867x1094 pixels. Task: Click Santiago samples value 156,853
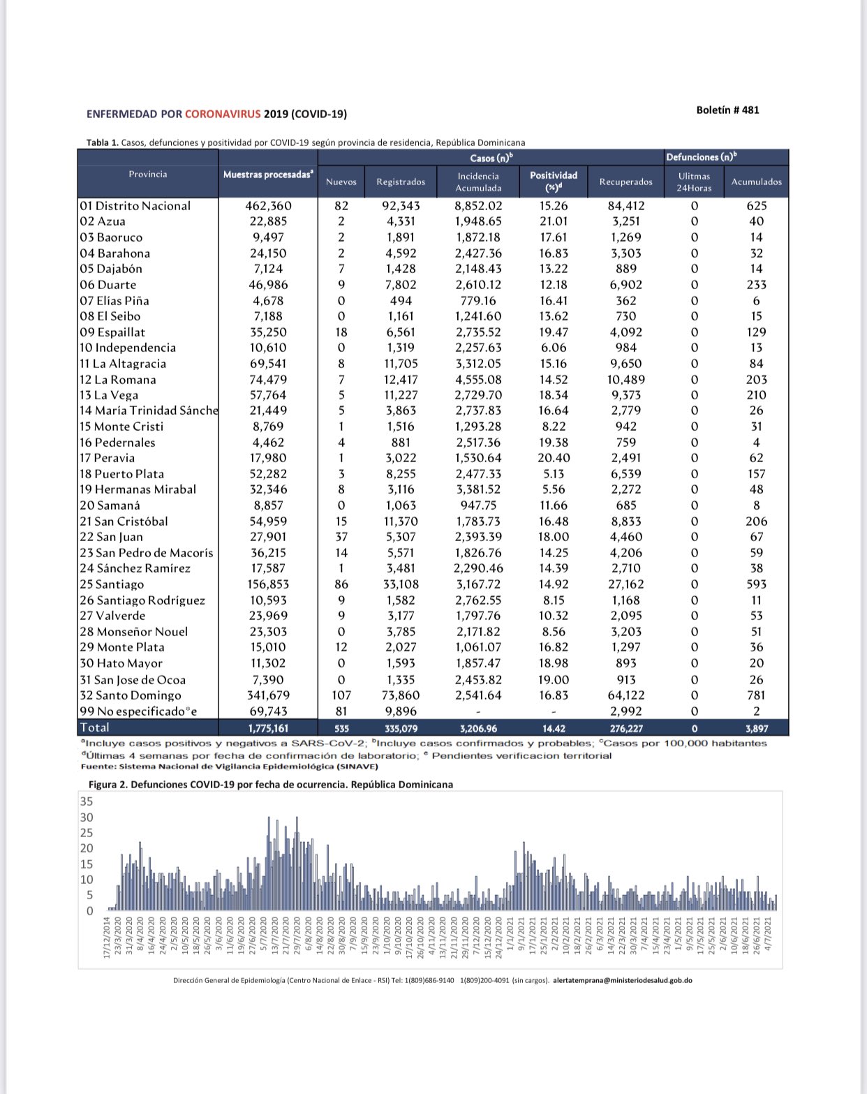(268, 584)
